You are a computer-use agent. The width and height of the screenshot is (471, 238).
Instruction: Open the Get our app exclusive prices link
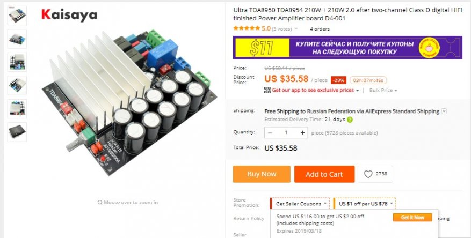[x=313, y=90]
